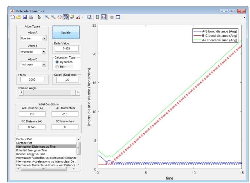Print the figure using the printer icon
This screenshot has height=183, width=250.
click(31, 17)
